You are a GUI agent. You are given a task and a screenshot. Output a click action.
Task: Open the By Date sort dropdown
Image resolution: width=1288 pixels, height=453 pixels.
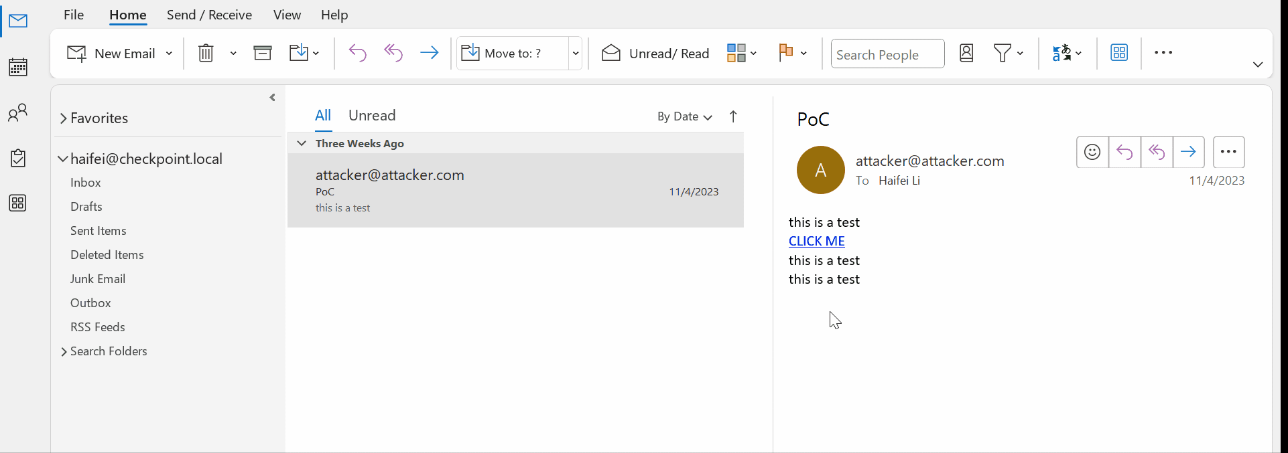(x=684, y=116)
